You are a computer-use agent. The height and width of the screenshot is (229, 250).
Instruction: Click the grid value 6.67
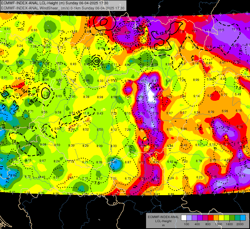7,29
